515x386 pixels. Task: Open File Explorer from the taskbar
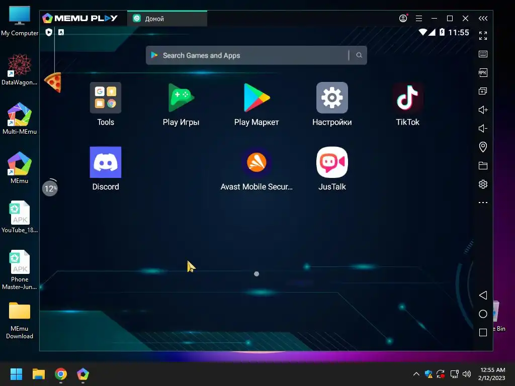(38, 374)
